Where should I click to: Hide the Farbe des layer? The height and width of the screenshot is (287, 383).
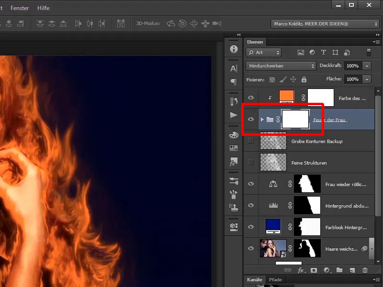[251, 98]
